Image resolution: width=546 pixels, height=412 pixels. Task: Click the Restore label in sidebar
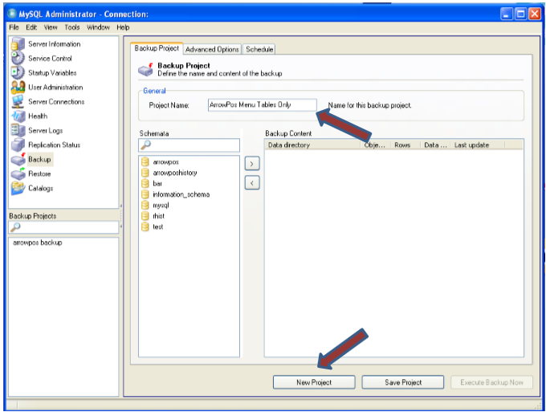[x=39, y=173]
